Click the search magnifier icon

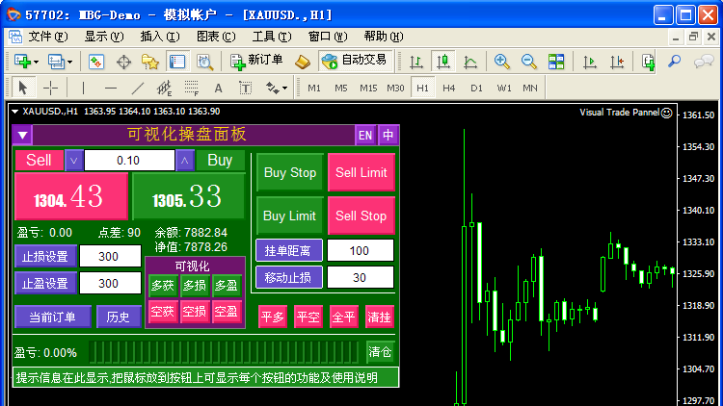675,62
